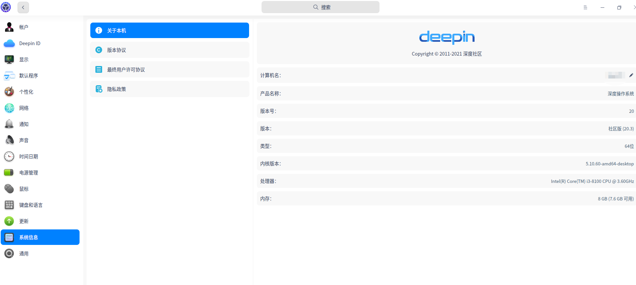Screen dimensions: 636x285
Task: Open the 版本协议 page
Action: [170, 50]
